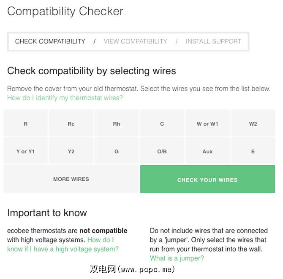Open the VIEW COMPATIBILITY tab
The image size is (283, 279).
(x=136, y=41)
